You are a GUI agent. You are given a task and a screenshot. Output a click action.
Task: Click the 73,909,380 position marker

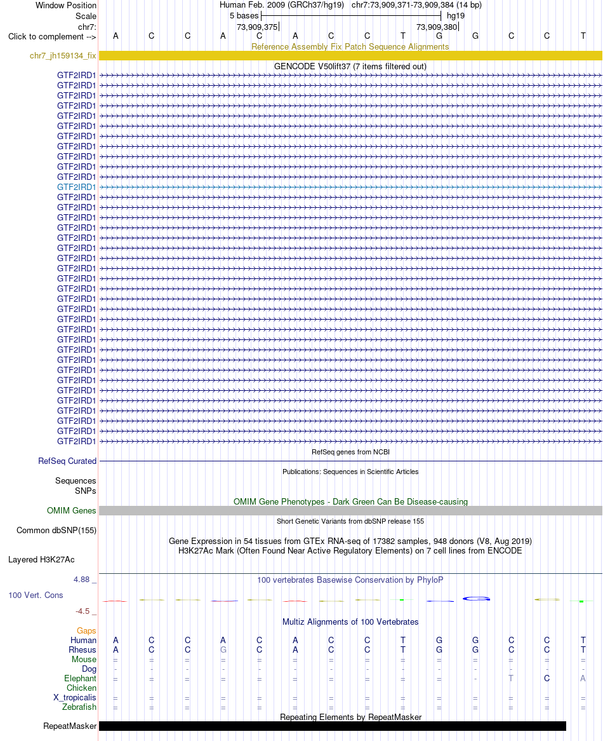437,27
